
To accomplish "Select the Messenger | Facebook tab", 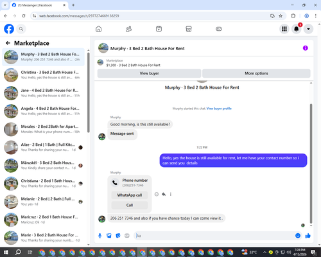I will coord(39,5).
